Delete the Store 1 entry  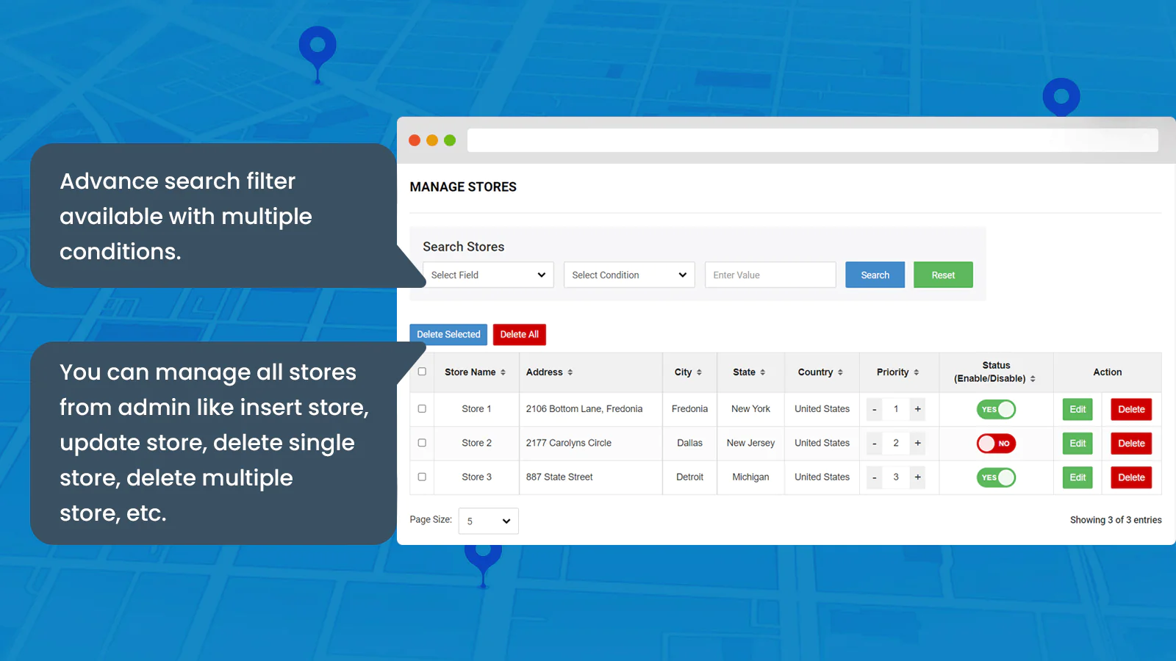point(1131,410)
